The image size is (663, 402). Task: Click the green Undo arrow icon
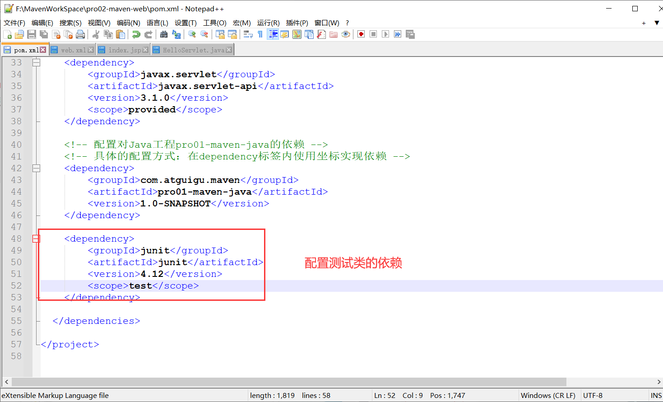(136, 34)
